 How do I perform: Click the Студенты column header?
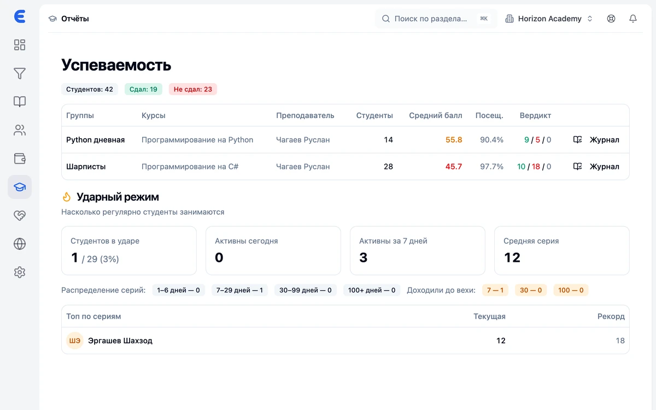click(x=374, y=116)
